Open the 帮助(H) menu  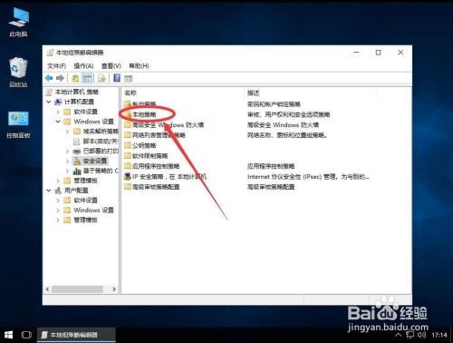(139, 65)
